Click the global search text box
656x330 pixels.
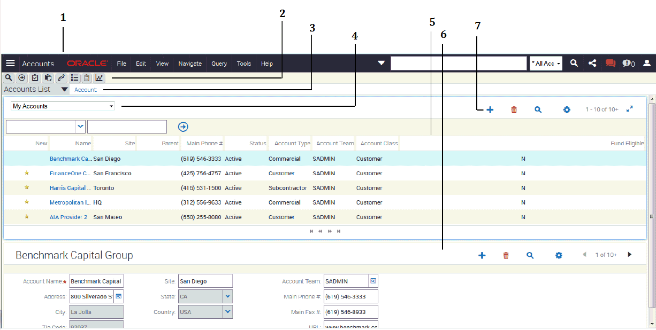tap(459, 64)
